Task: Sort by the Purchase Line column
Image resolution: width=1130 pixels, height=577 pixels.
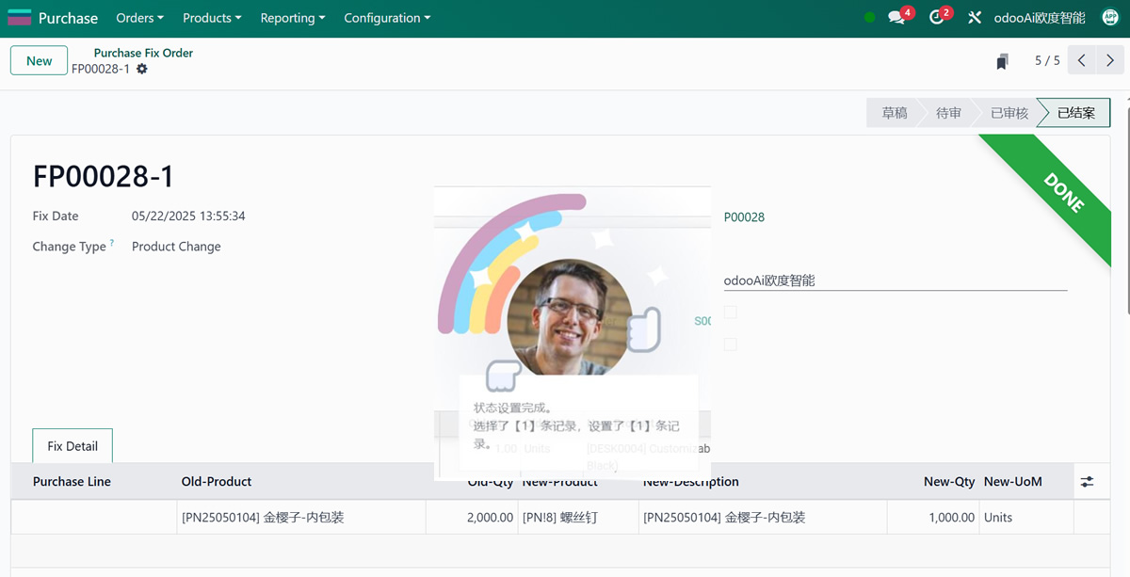Action: 72,482
